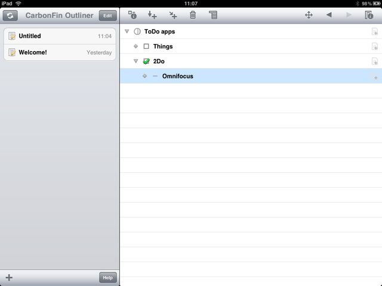
Task: Add a new sibling item below
Action: [x=152, y=15]
